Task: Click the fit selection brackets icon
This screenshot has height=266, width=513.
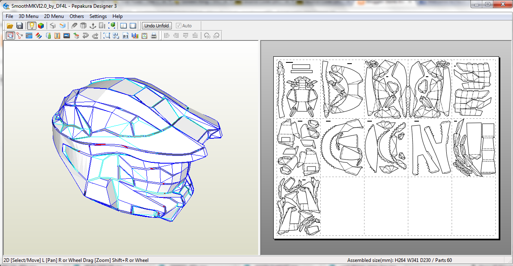Action: pos(107,35)
